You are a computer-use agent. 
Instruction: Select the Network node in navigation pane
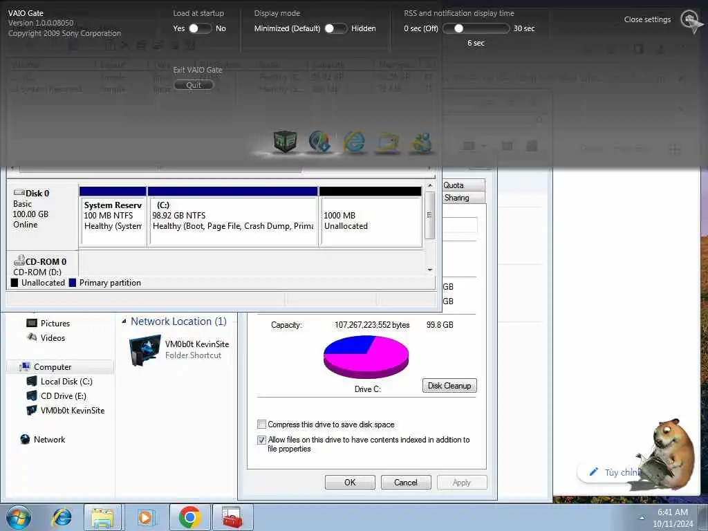pyautogui.click(x=49, y=439)
